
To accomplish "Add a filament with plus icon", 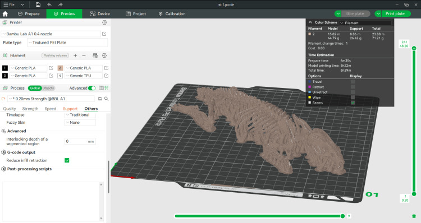I will click(x=75, y=55).
